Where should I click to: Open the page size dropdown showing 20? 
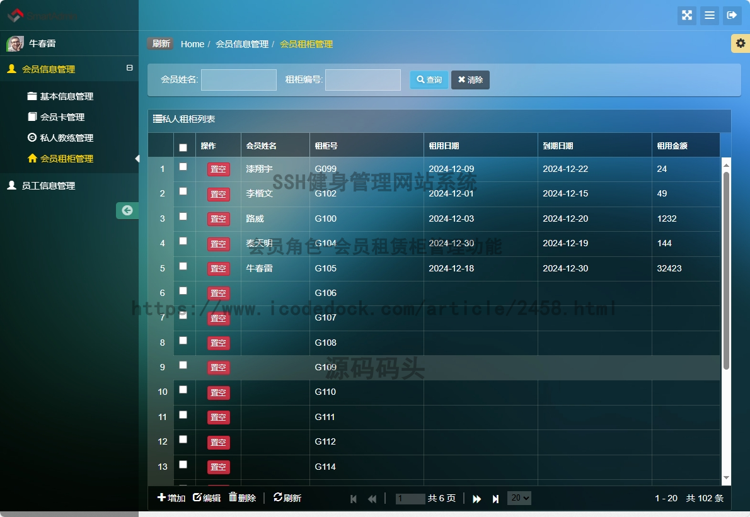coord(519,498)
